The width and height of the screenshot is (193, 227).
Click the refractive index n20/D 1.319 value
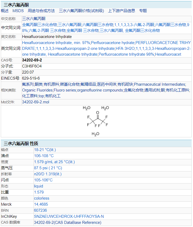click(48, 174)
